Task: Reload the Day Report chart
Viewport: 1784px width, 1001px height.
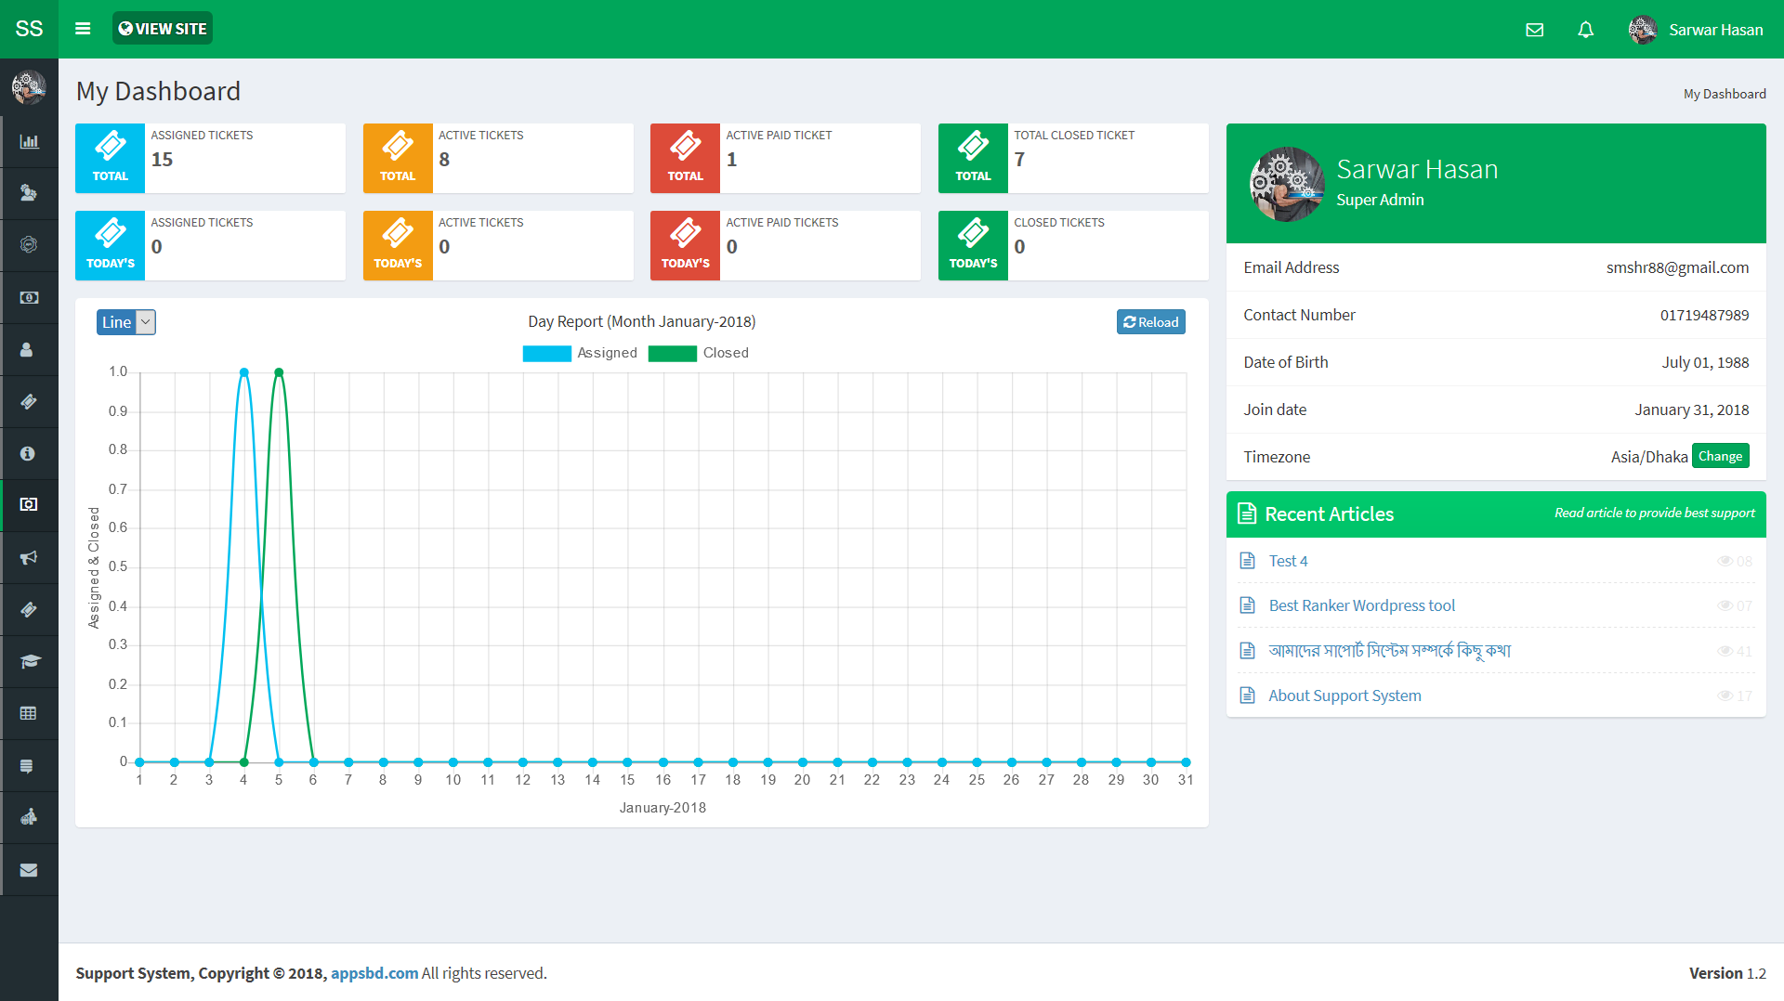Action: 1150,322
